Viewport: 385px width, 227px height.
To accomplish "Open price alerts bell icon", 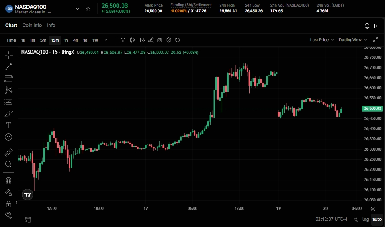I will click(x=367, y=26).
